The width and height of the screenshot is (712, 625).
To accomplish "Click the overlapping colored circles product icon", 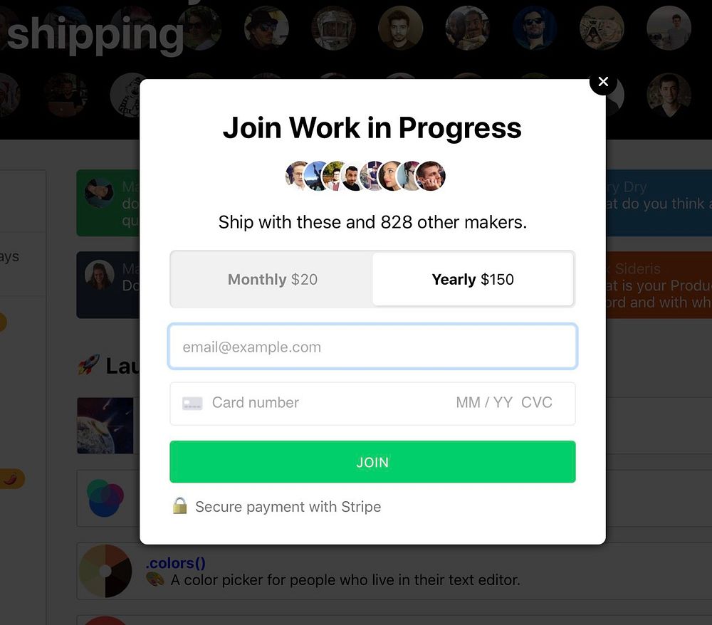I will coord(105,498).
